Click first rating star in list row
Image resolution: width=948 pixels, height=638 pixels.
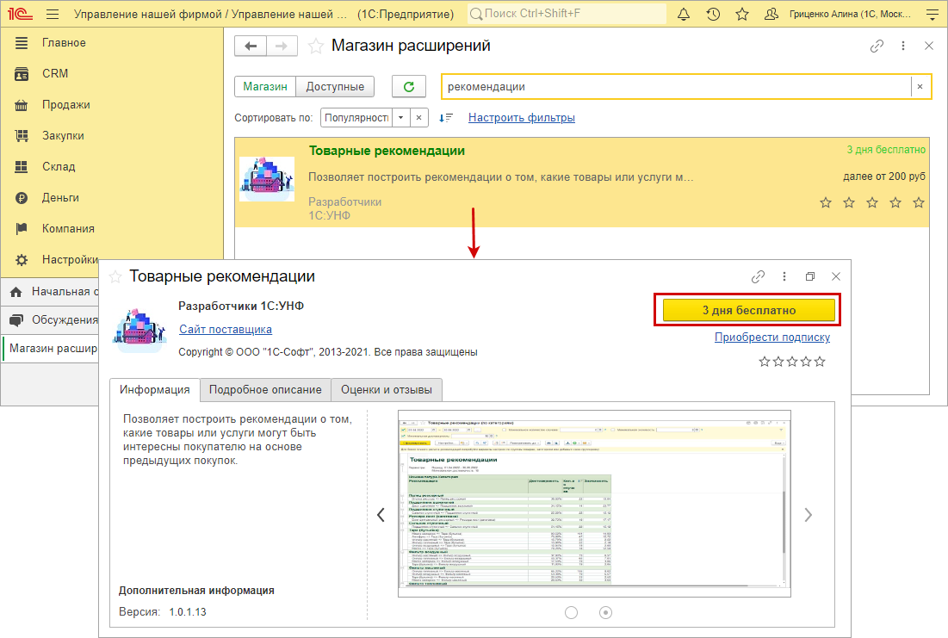point(826,202)
